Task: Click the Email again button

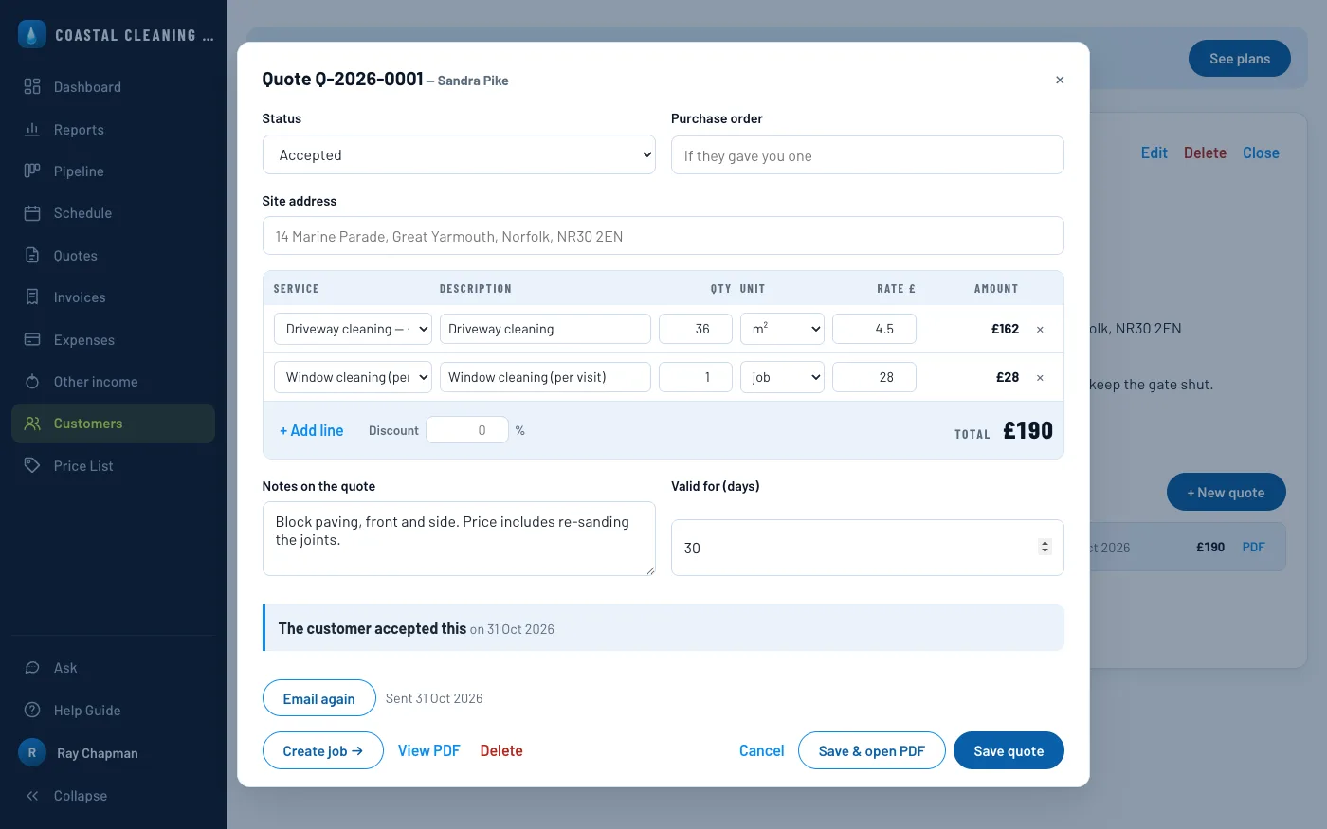Action: tap(319, 698)
